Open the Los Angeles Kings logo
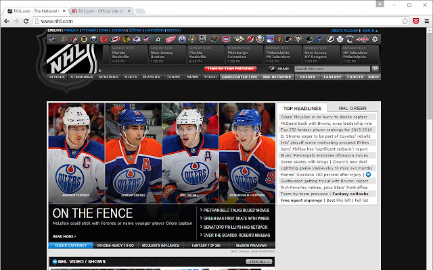Image resolution: width=433 pixels, height=270 pixels. (x=202, y=39)
